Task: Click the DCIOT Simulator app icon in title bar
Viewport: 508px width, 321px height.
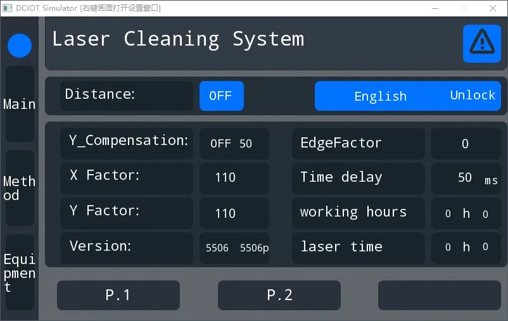Action: tap(7, 8)
